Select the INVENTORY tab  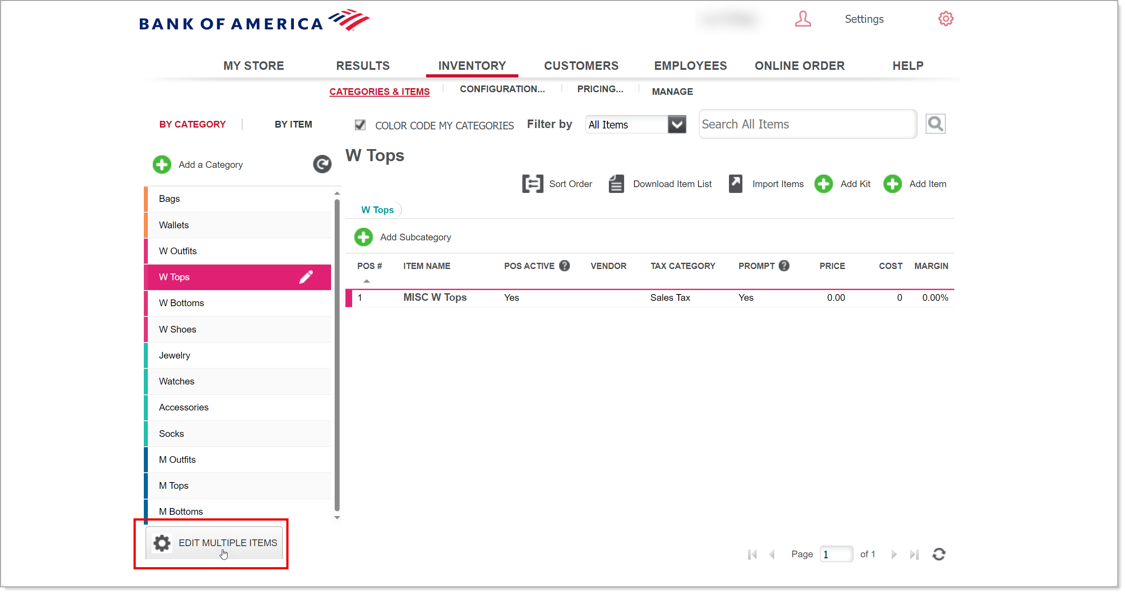pos(472,66)
